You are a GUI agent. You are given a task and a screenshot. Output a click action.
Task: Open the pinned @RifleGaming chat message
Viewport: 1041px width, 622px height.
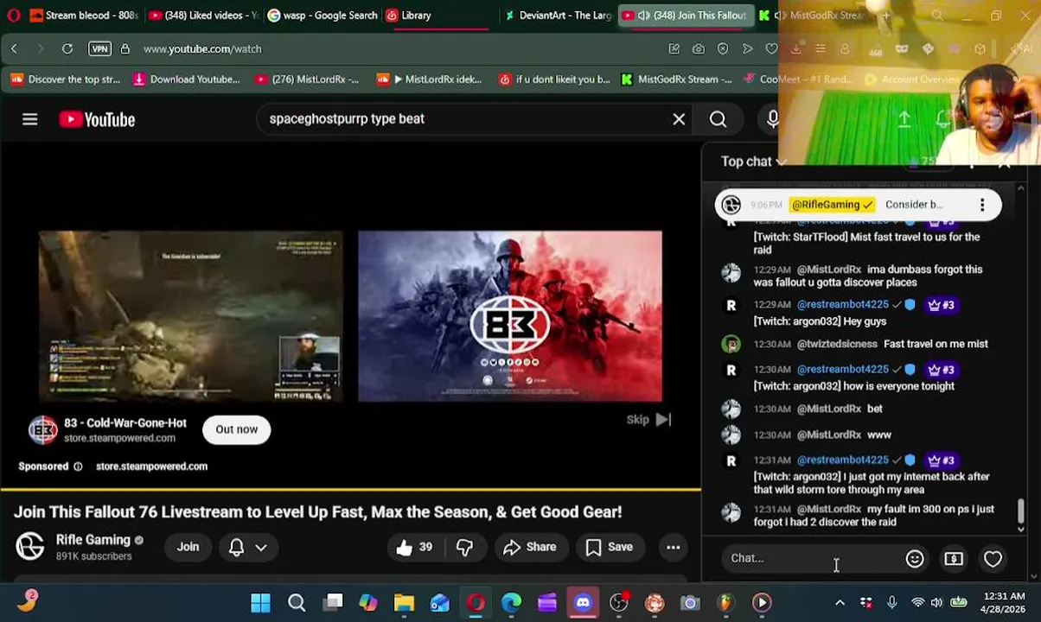pos(856,205)
